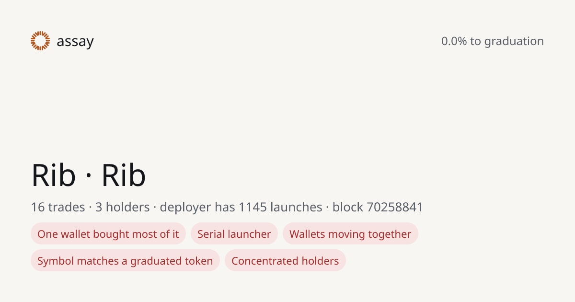Select the Serial launcher tag

pos(234,234)
